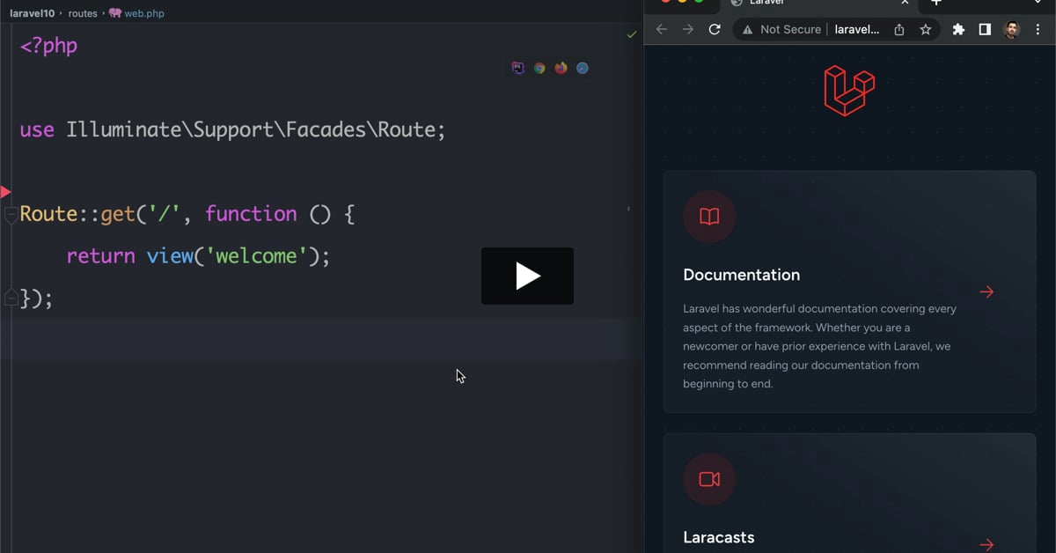Click the Documentation card arrow
The height and width of the screenshot is (553, 1056).
[986, 291]
